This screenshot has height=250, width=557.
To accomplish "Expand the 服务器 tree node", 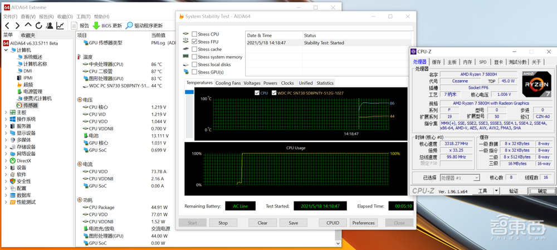I will [6, 126].
